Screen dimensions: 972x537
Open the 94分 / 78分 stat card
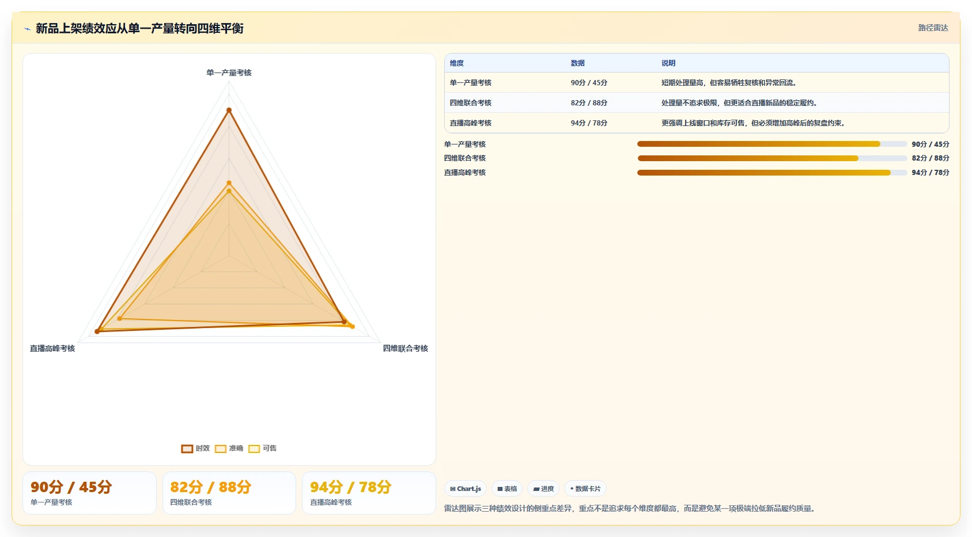point(369,493)
